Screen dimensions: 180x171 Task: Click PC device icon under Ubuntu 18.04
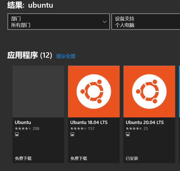[x=72, y=134]
